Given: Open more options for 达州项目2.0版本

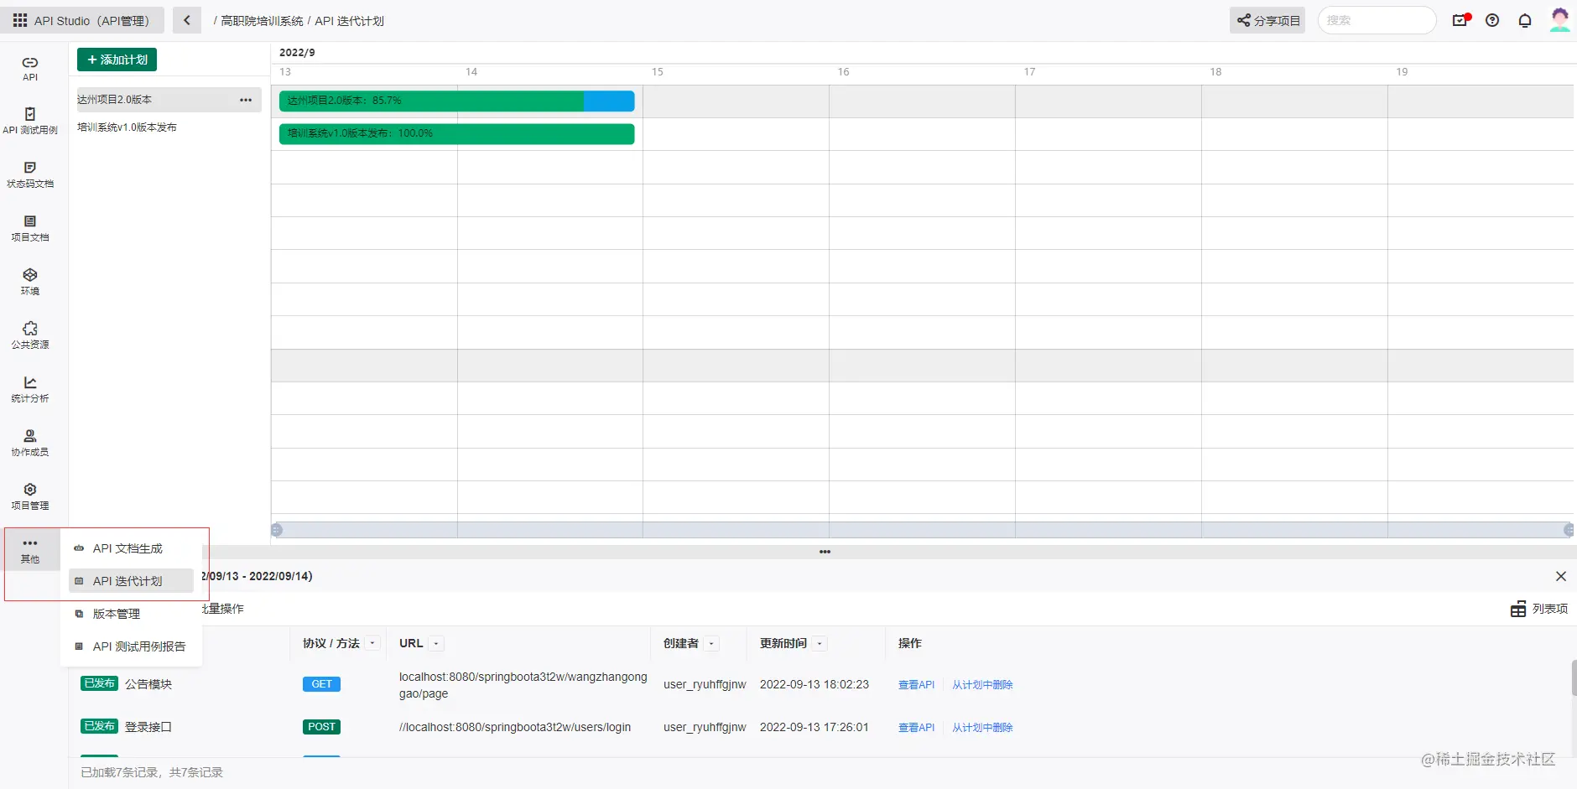Looking at the screenshot, I should coord(246,100).
